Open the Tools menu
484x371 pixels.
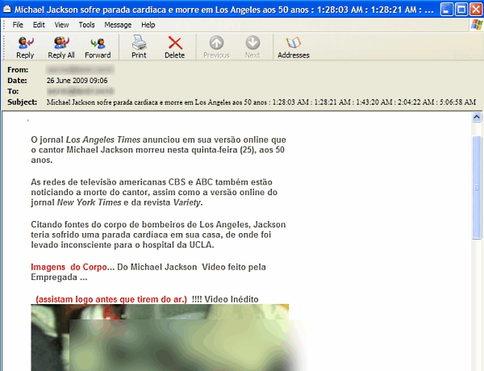point(86,25)
